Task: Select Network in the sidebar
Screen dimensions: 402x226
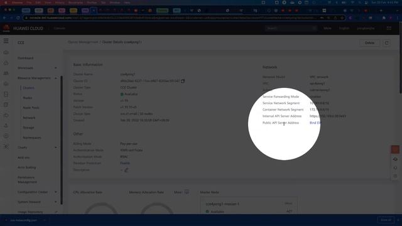Action: (29, 117)
